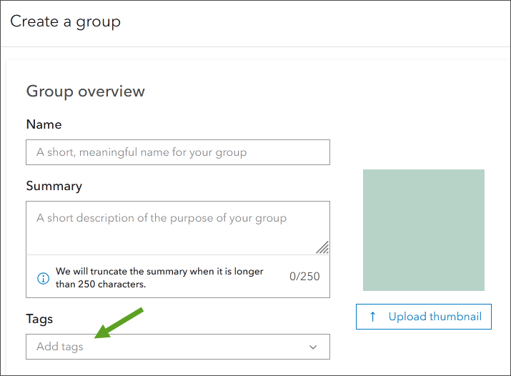Click the Summary placeholder describing group purpose

coord(162,218)
